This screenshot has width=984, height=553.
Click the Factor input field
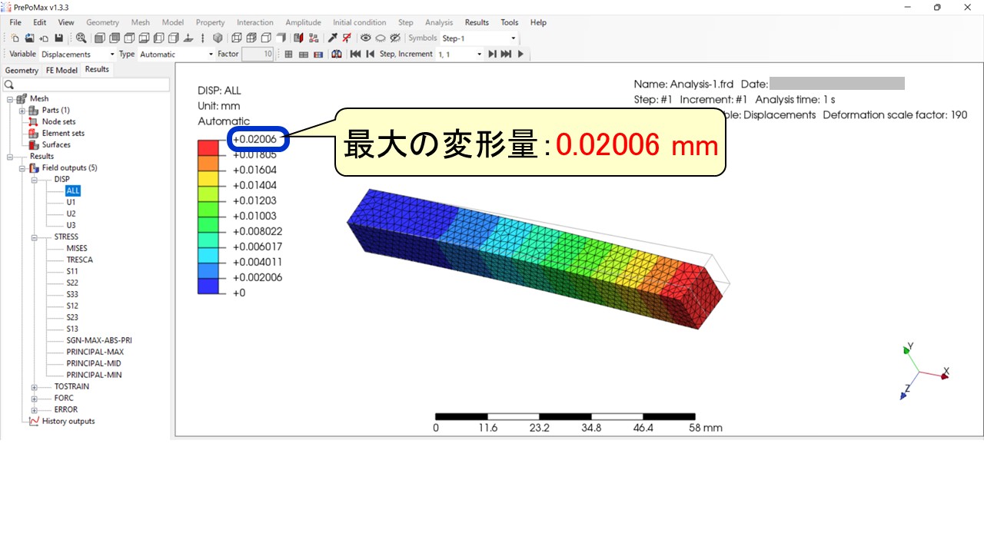[x=258, y=54]
